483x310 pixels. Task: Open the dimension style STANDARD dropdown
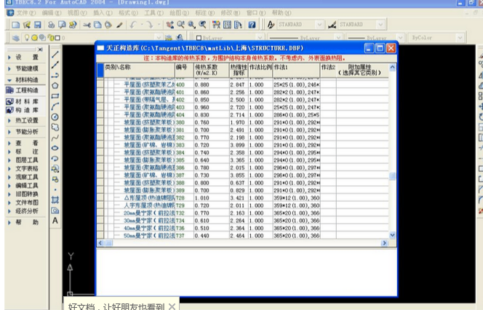(380, 25)
